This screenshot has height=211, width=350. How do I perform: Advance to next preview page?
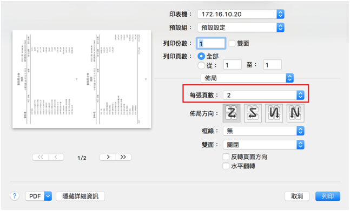click(108, 157)
